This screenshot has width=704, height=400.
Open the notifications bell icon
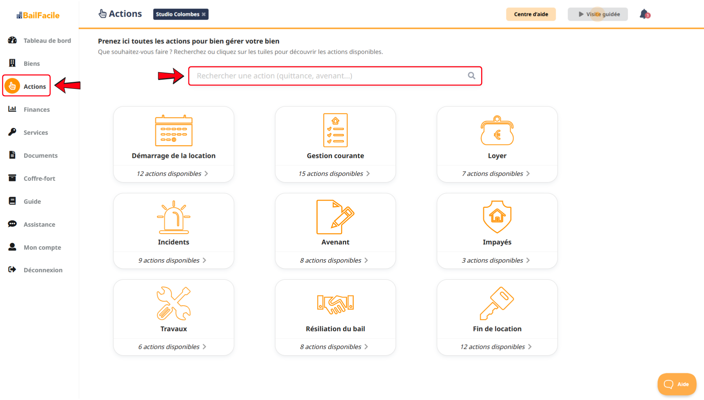coord(645,14)
